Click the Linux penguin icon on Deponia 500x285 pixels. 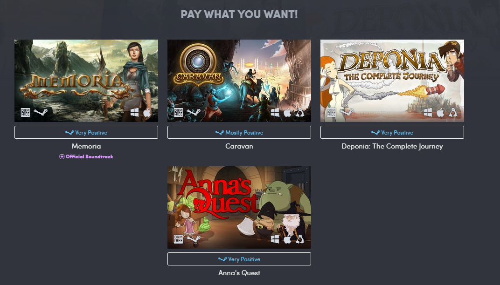point(453,112)
